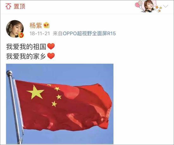Screen dimensions: 174x145
Task: Click the small stars beside the sticker
Action: point(159,9)
